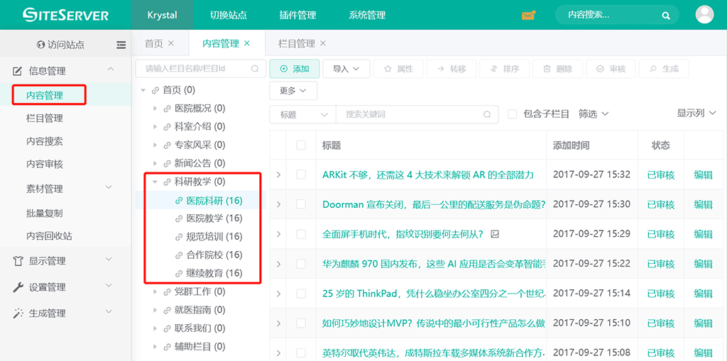727x361 pixels.
Task: Enable the 包含子栏目 checkbox
Action: 512,114
